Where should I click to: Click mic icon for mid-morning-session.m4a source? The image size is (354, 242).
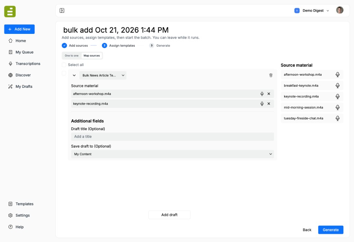pos(337,108)
